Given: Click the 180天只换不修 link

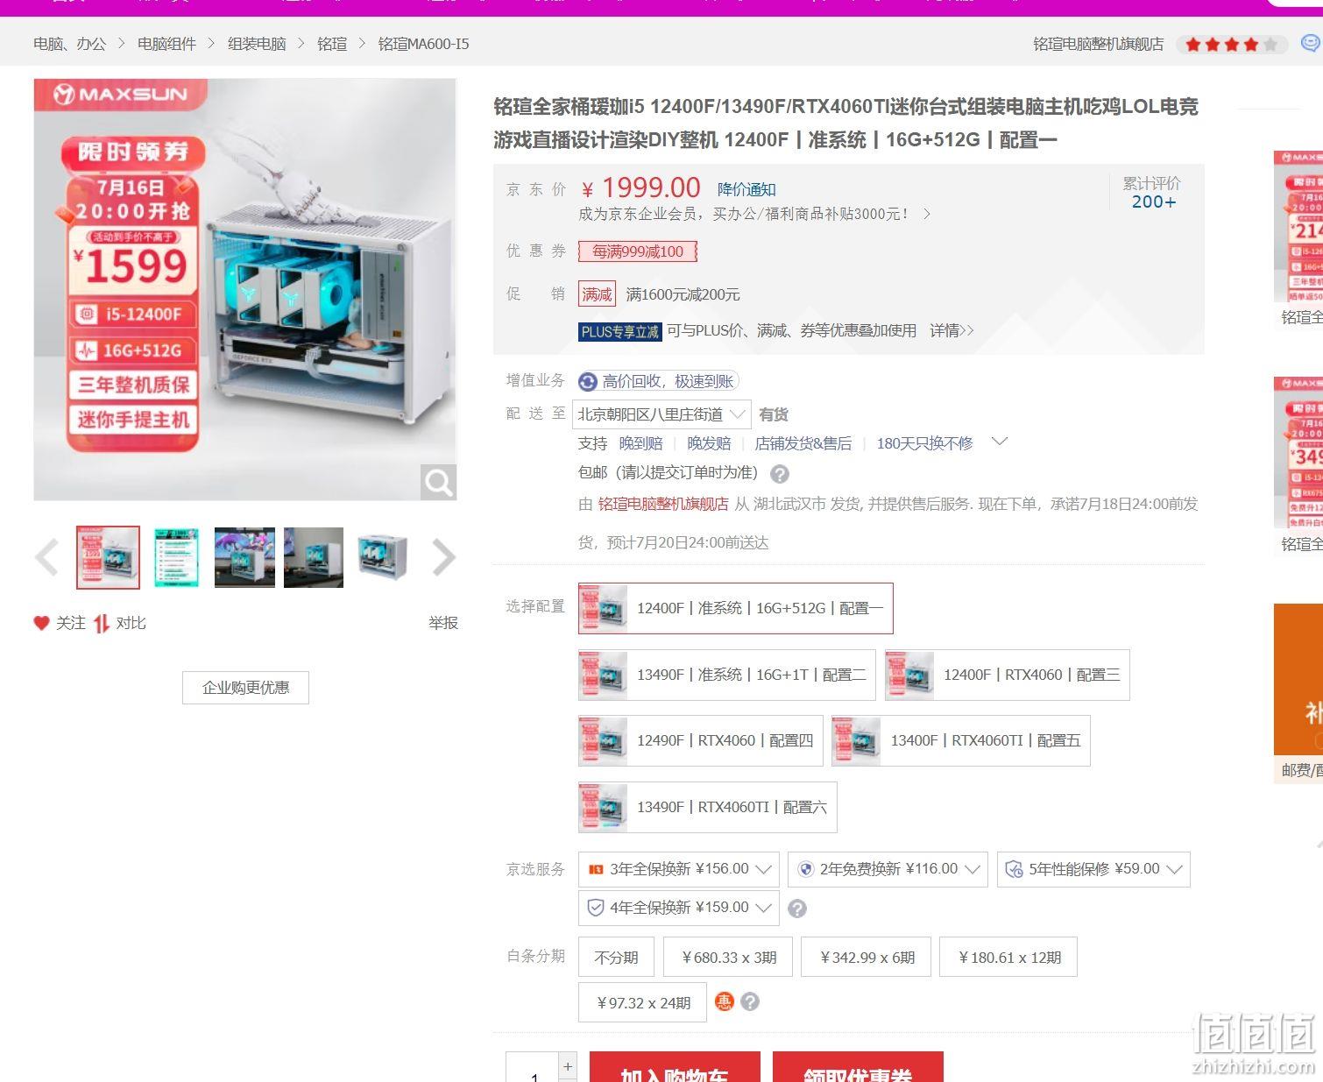Looking at the screenshot, I should [x=924, y=443].
